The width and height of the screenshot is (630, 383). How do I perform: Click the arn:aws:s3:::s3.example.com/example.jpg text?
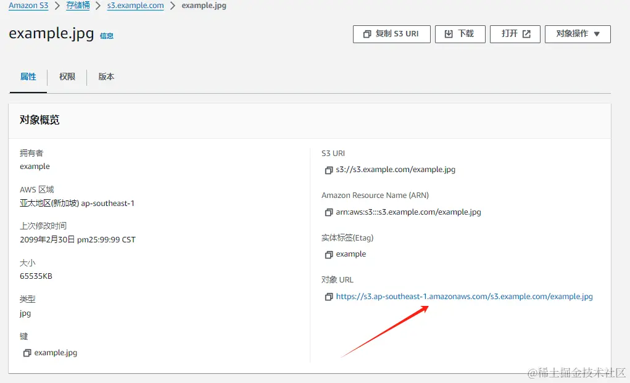tap(408, 212)
